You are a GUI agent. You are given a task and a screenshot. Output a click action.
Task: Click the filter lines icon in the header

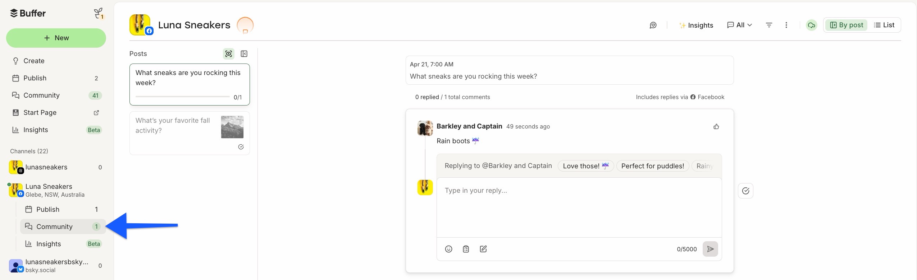point(769,25)
